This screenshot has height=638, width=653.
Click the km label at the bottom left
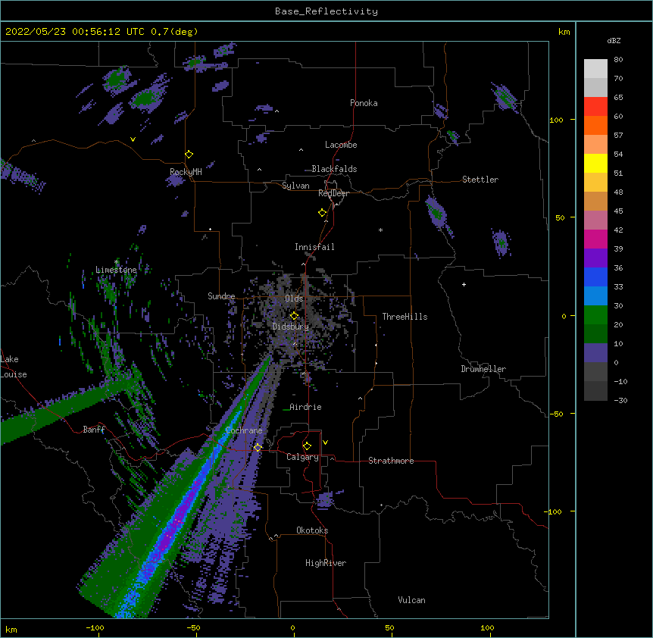pos(11,629)
